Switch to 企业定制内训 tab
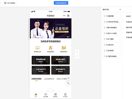 pyautogui.click(x=49, y=79)
